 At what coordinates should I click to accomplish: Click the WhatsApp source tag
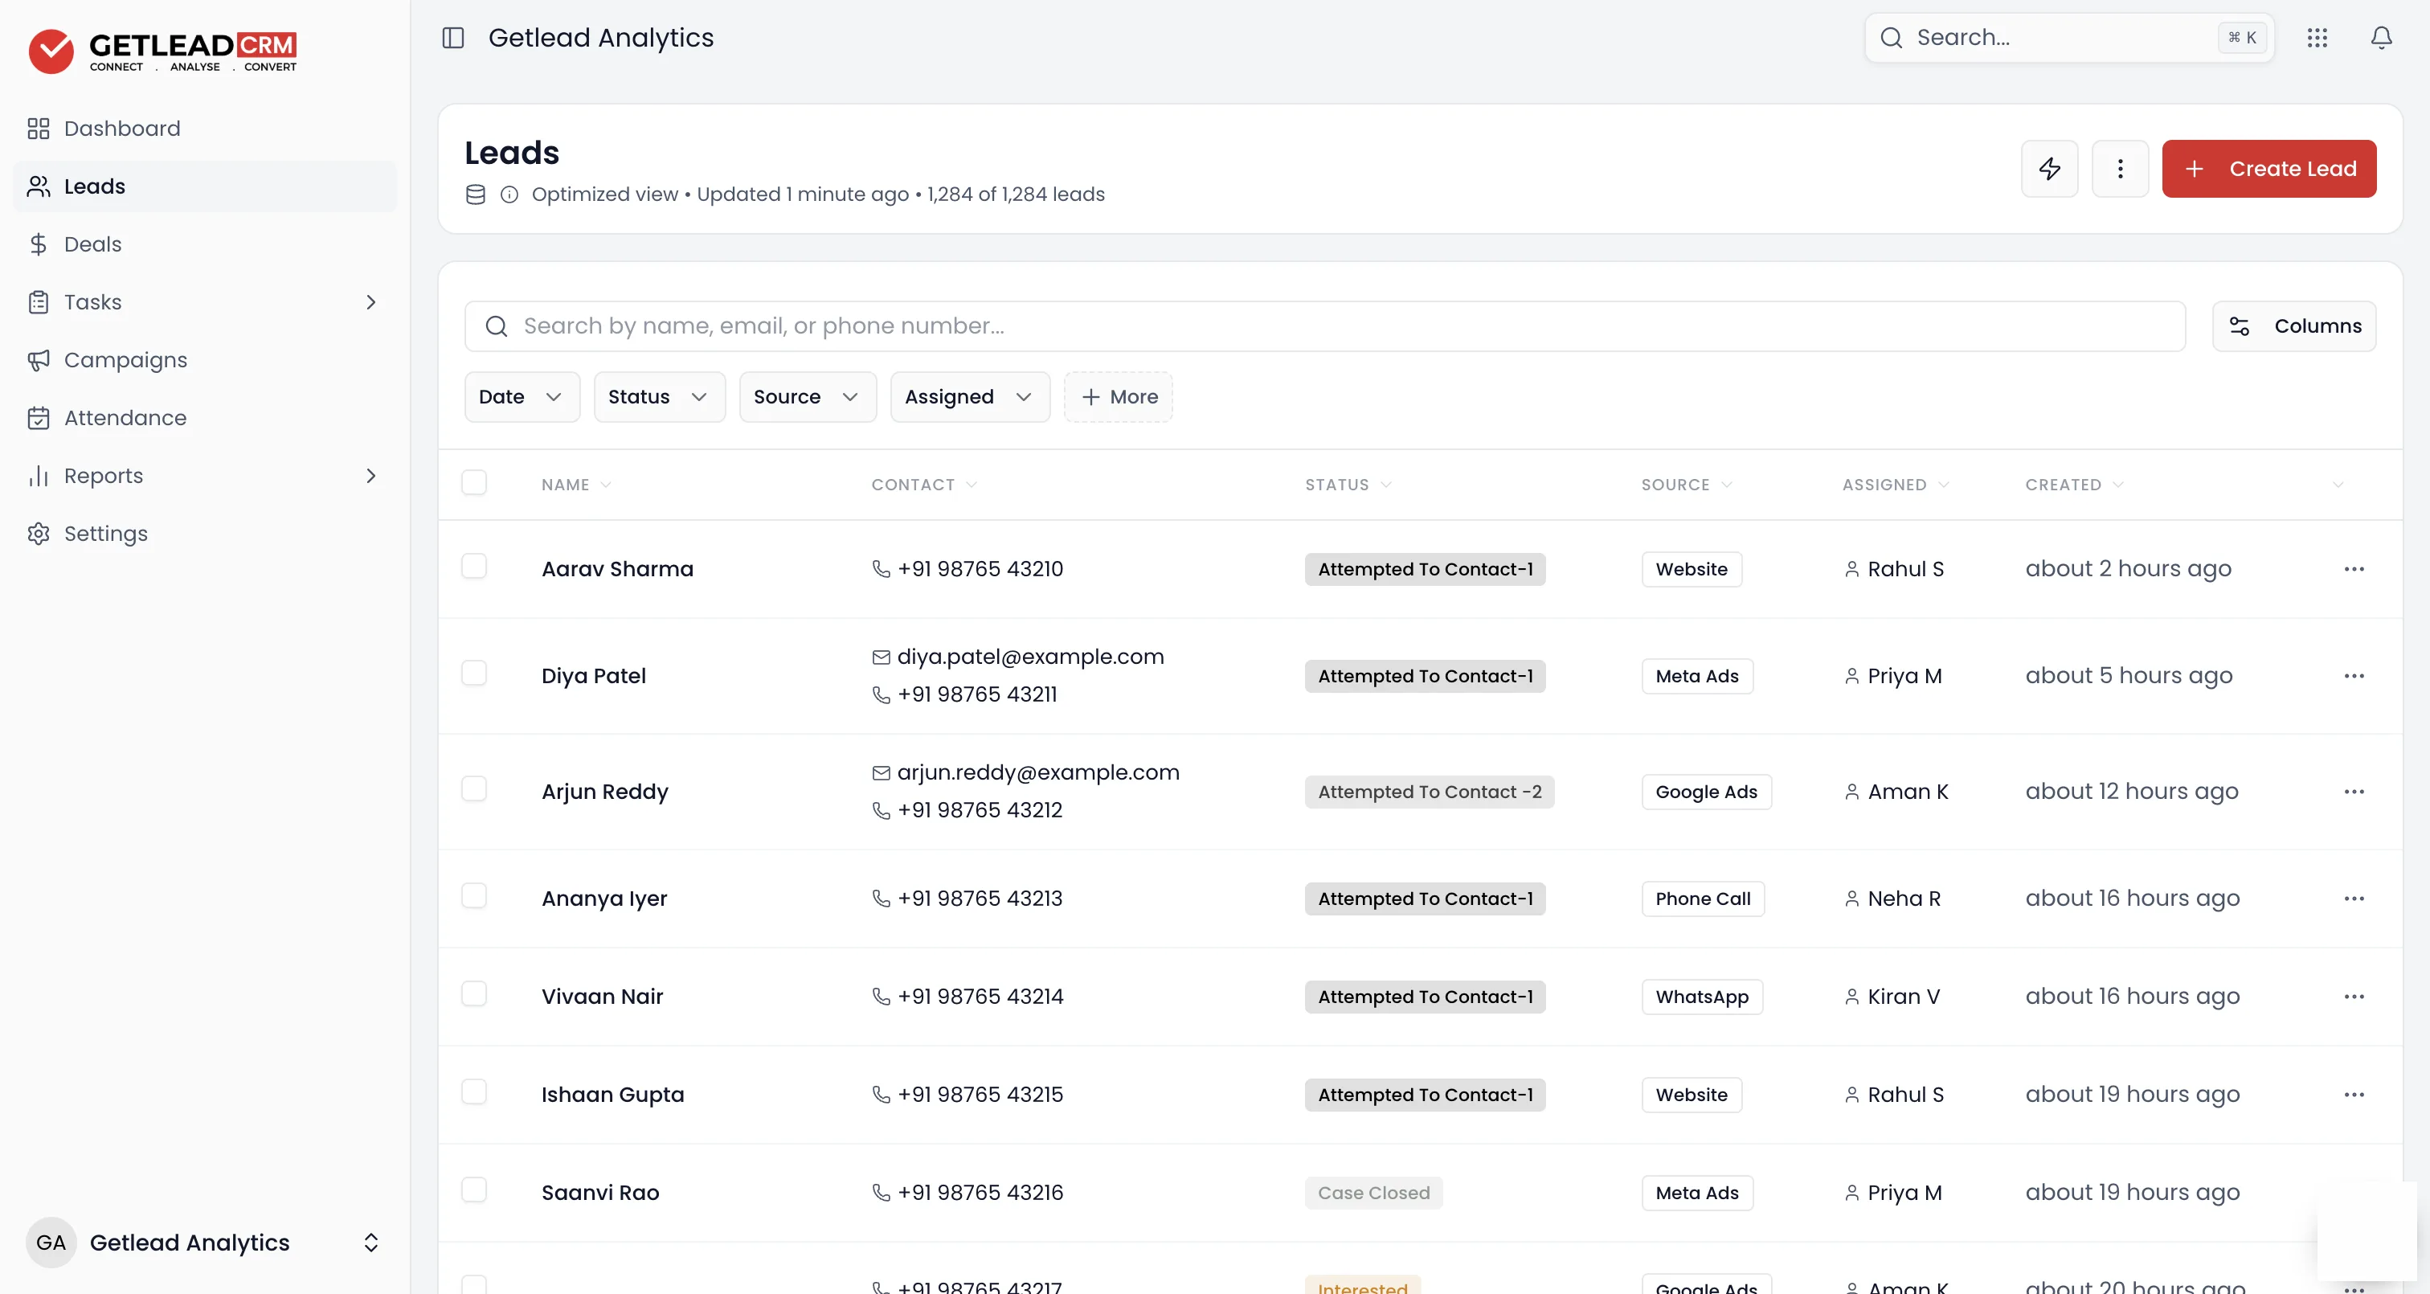click(1702, 997)
